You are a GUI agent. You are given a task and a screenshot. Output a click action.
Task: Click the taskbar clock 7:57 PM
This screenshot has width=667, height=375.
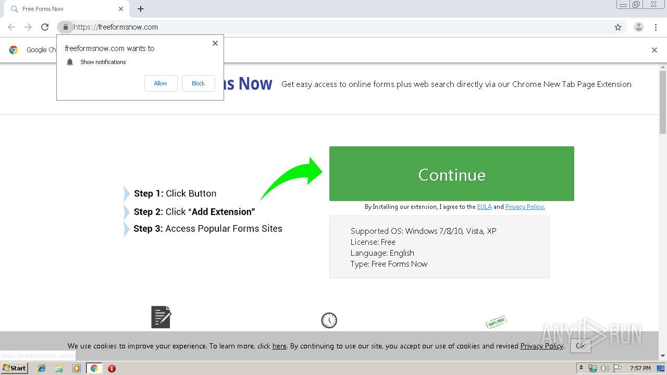click(640, 368)
